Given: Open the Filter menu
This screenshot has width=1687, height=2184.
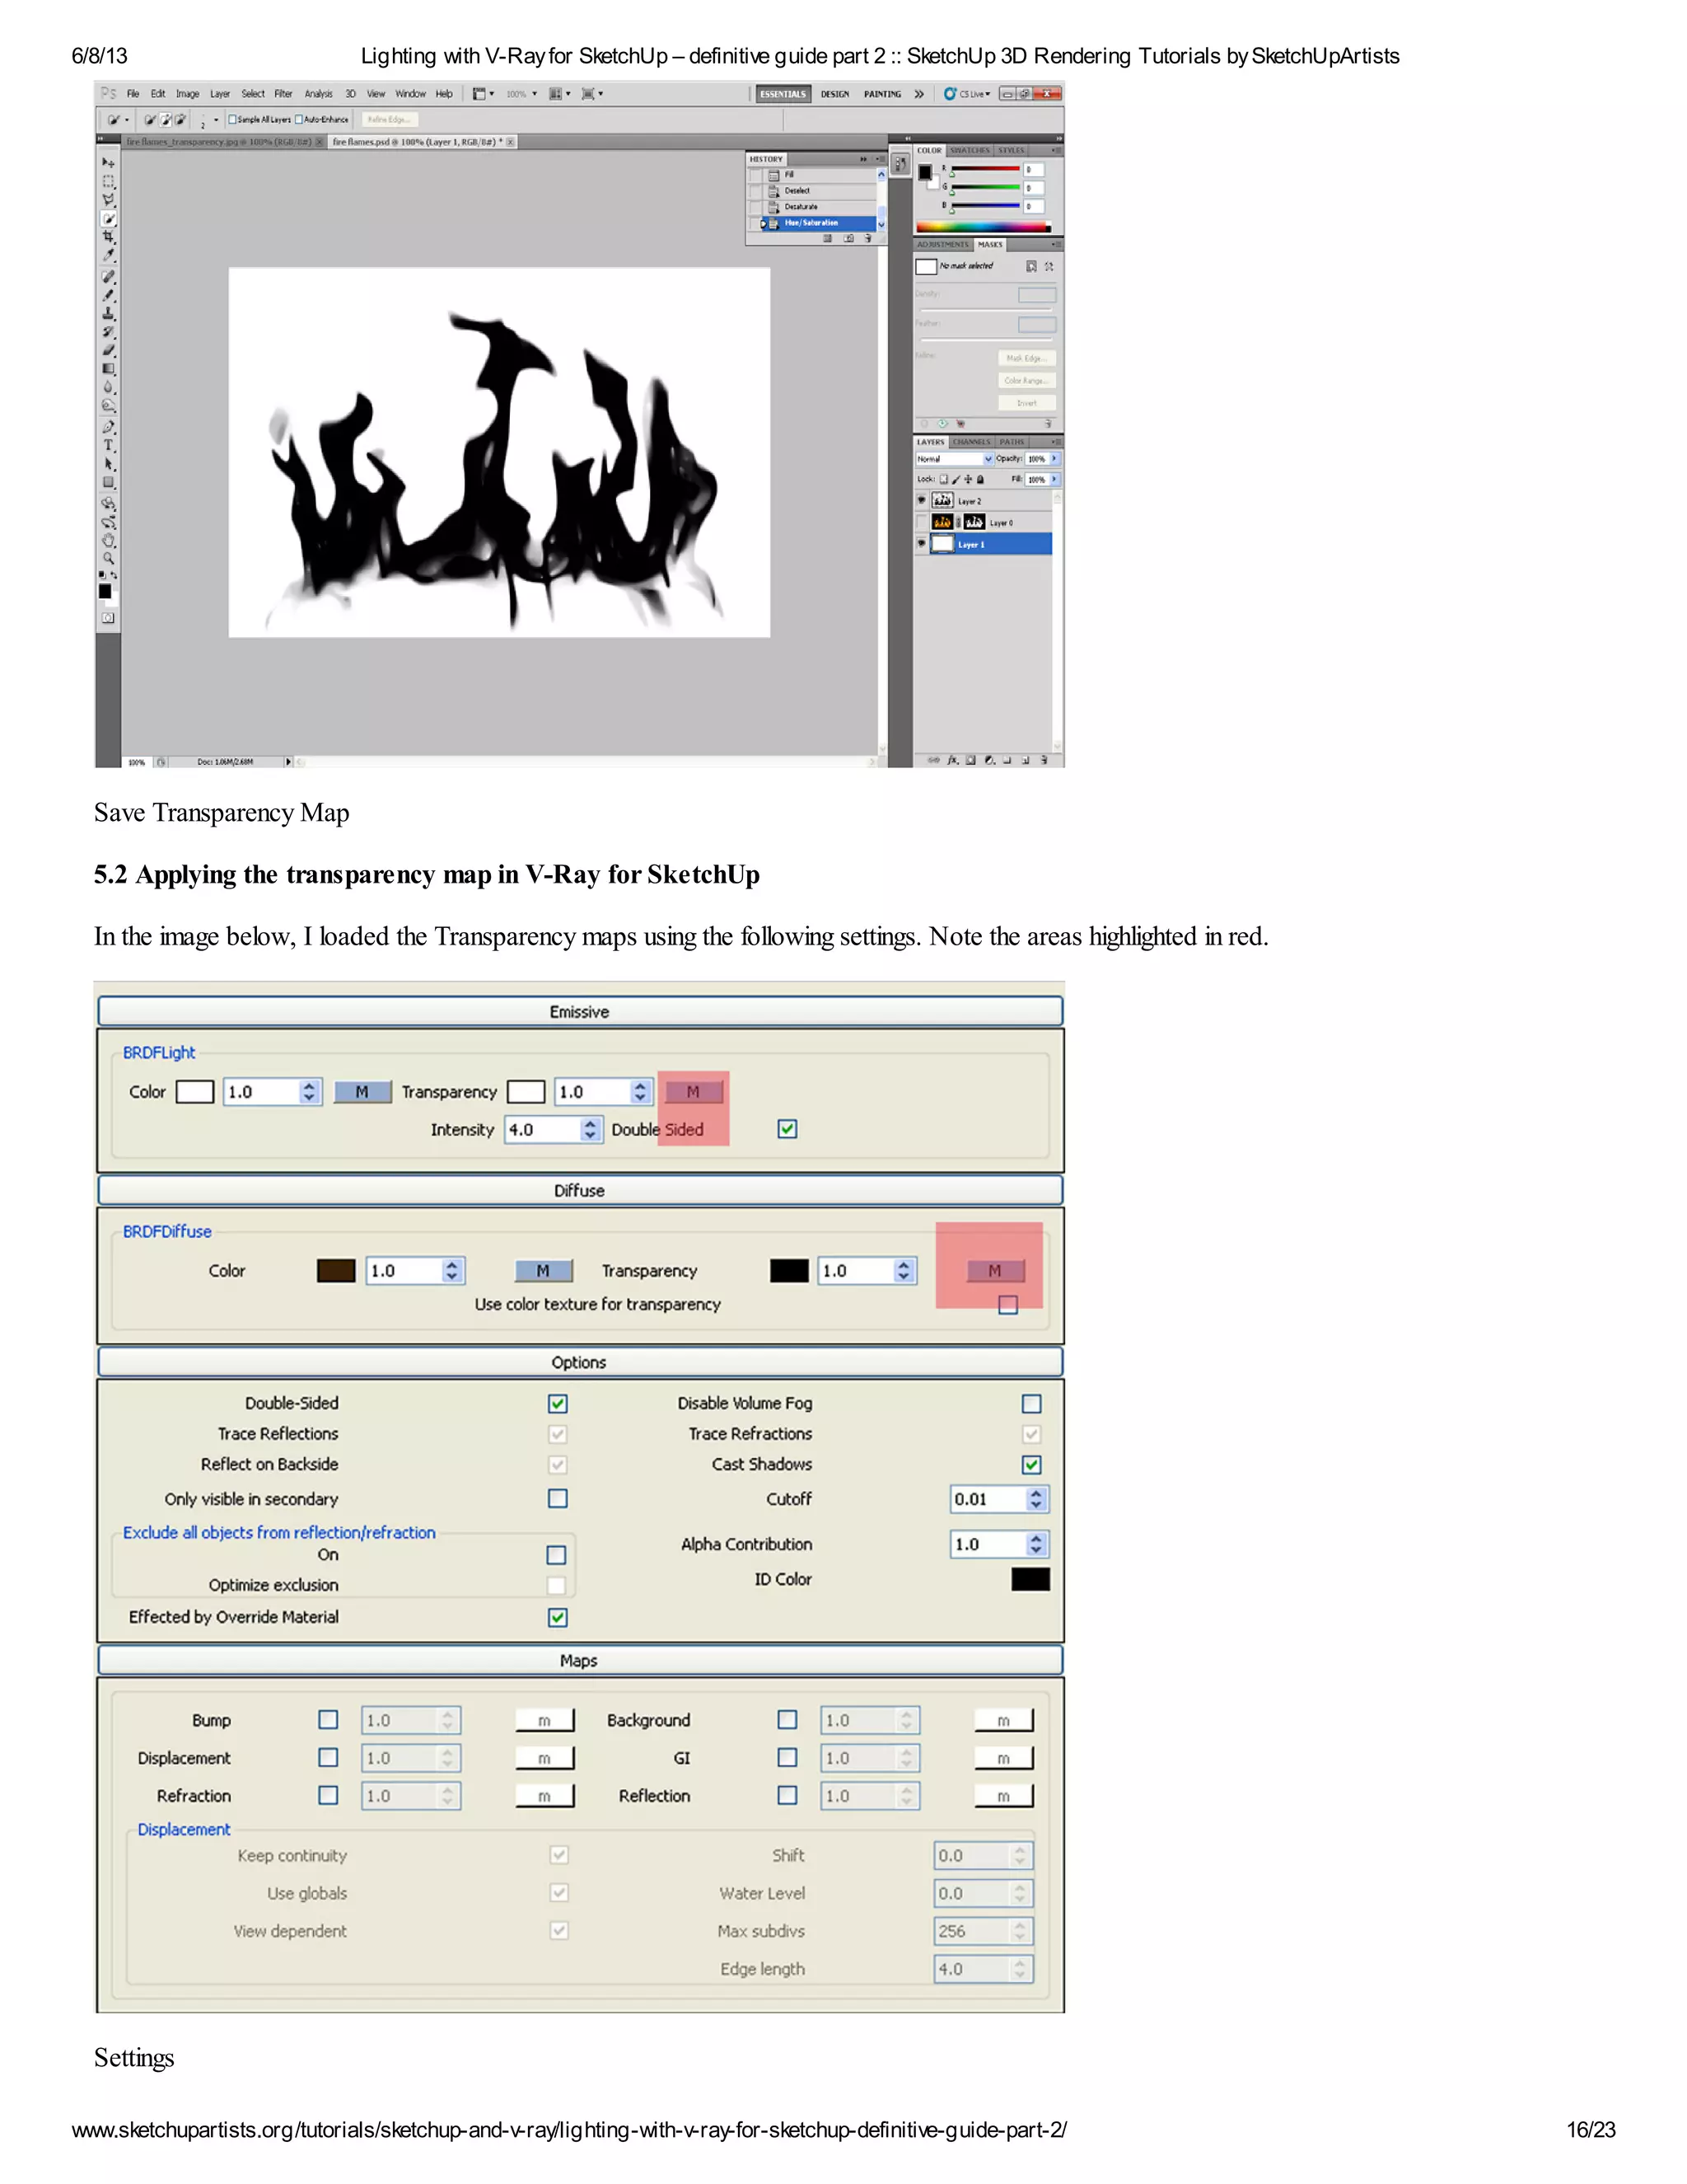Looking at the screenshot, I should [x=283, y=94].
